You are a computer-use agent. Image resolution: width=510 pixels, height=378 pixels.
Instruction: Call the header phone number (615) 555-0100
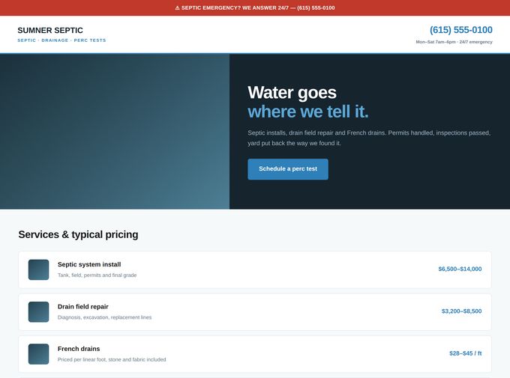(461, 30)
